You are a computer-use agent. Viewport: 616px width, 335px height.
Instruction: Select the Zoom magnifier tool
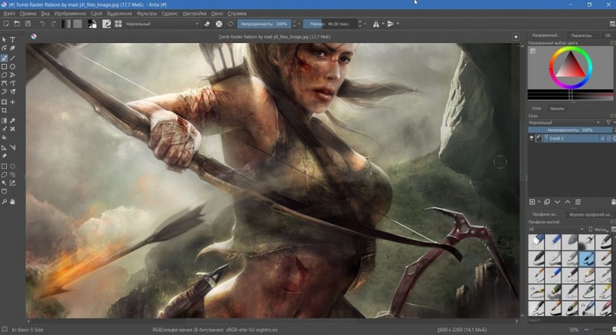pos(4,202)
